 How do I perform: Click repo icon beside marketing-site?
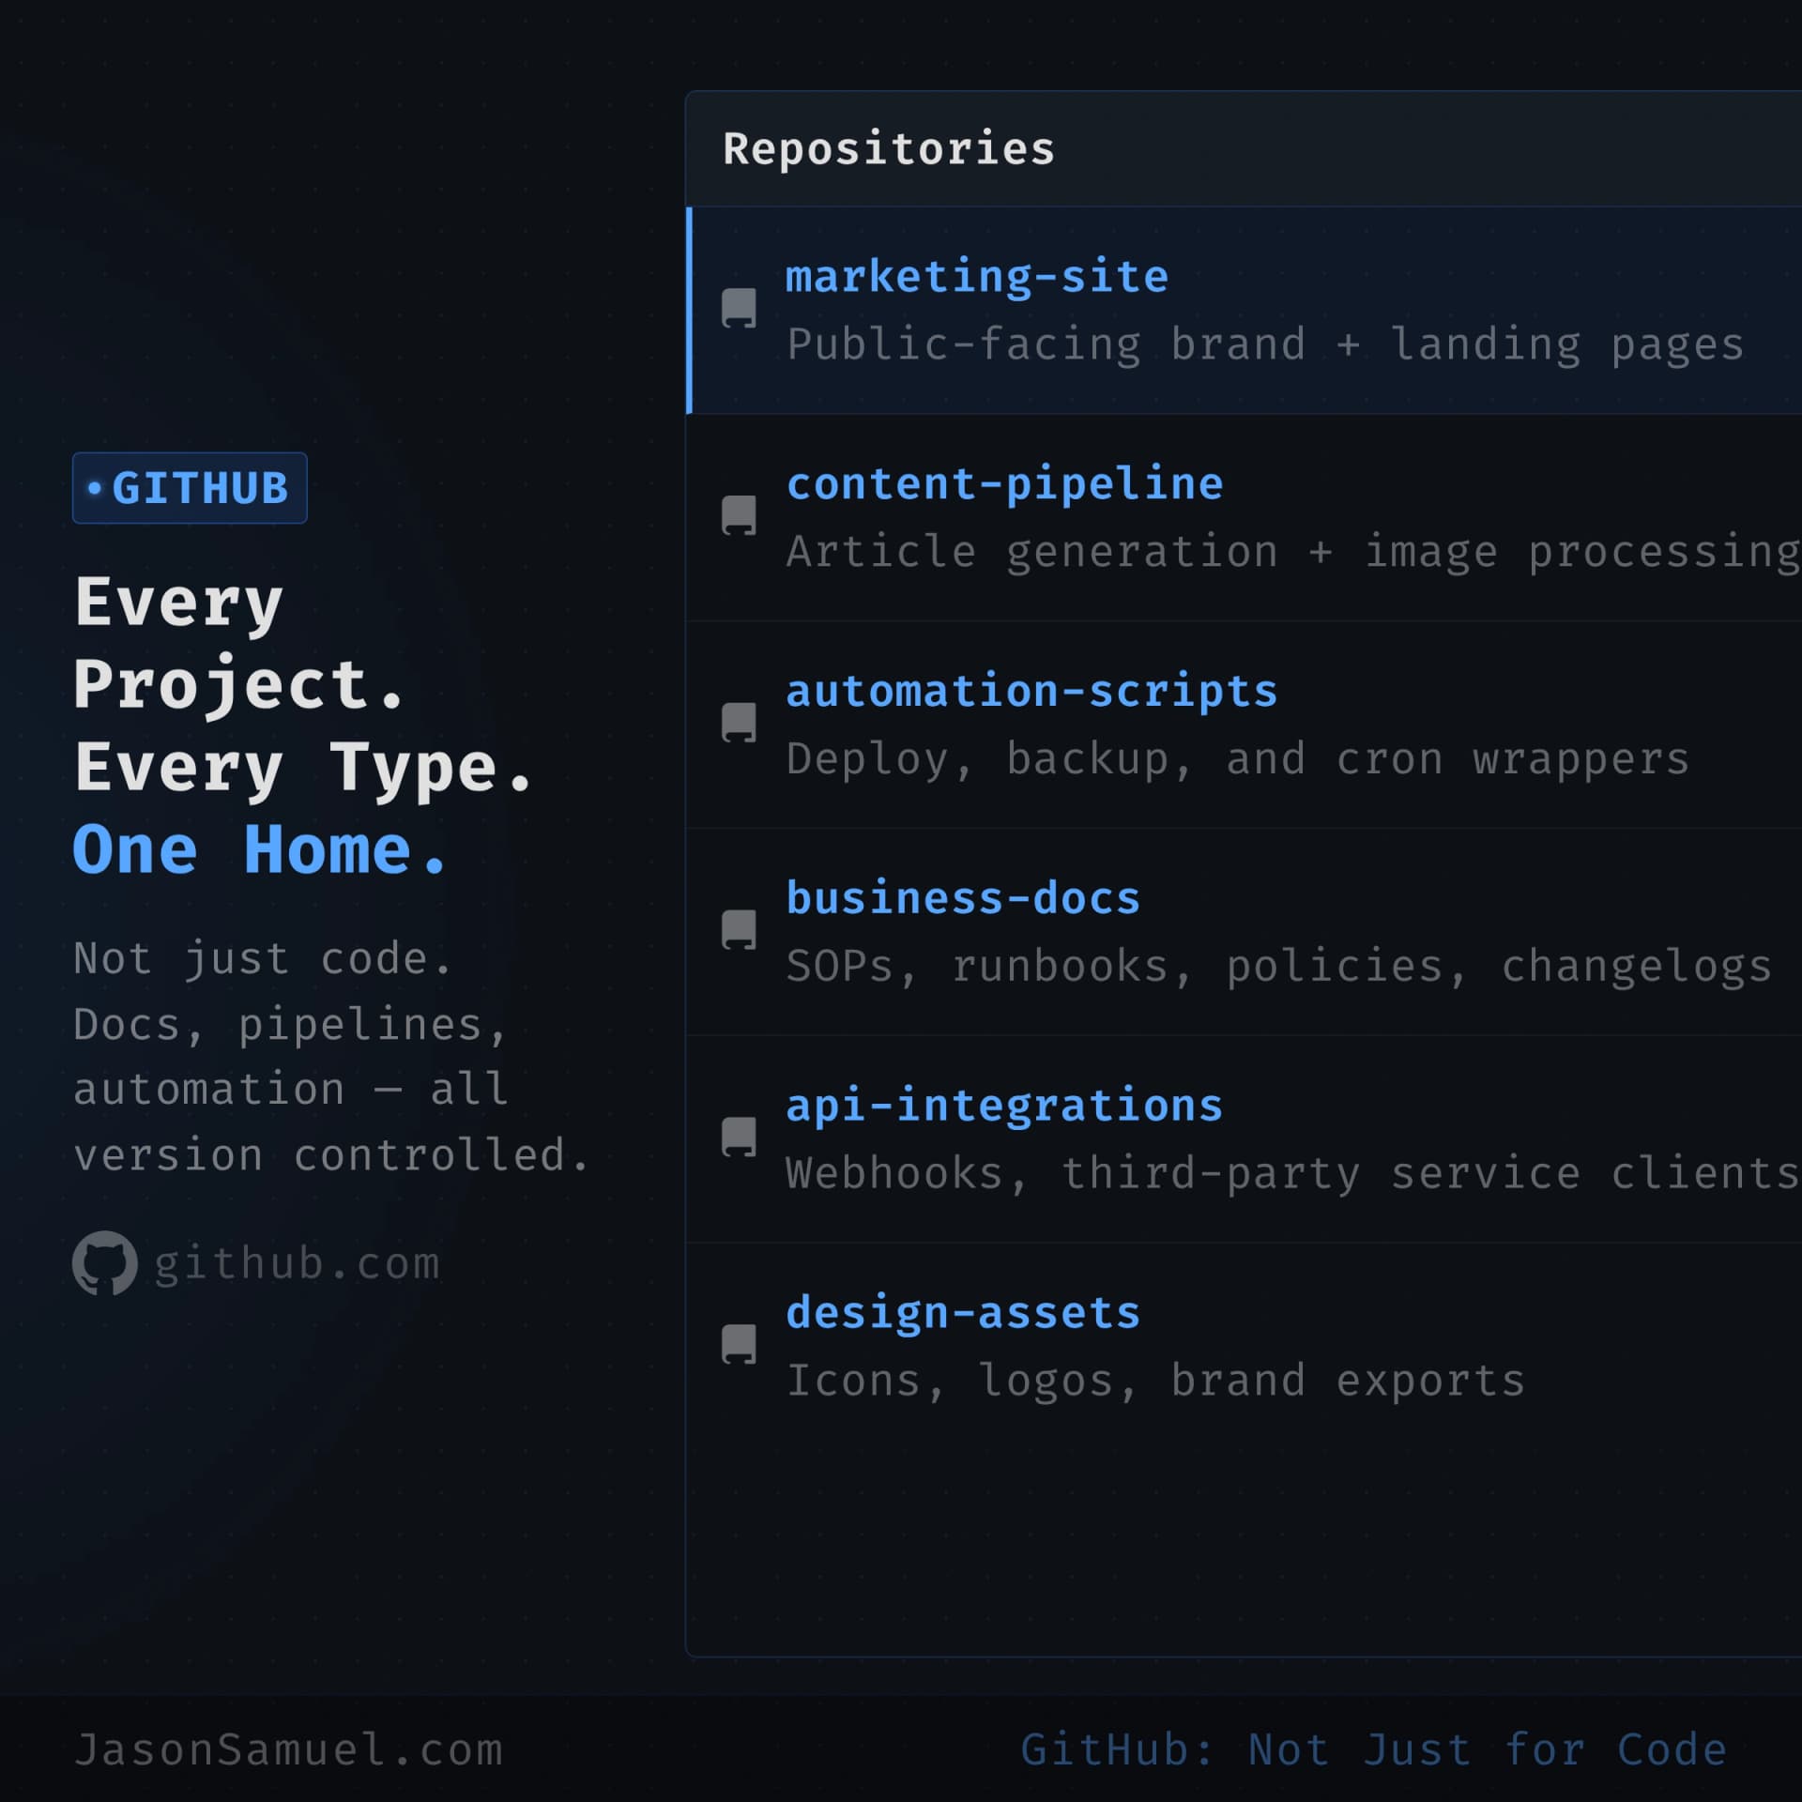pyautogui.click(x=739, y=309)
